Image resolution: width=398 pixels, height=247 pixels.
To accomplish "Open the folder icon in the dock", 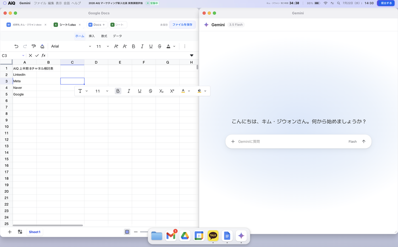I will coord(157,236).
